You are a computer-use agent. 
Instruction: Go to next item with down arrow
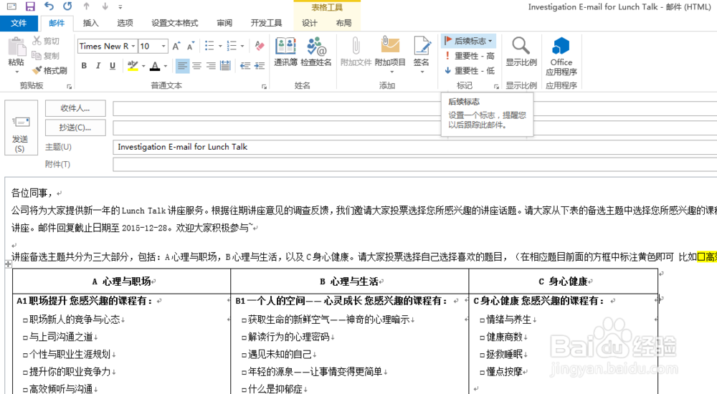tap(105, 6)
